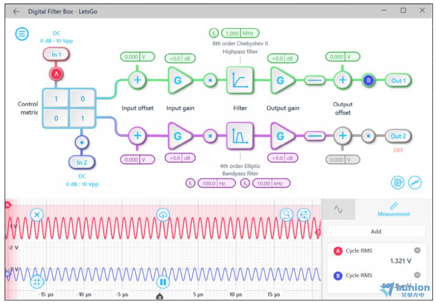Click the probe point before Out 2
Image resolution: width=436 pixels, height=303 pixels.
(369, 136)
